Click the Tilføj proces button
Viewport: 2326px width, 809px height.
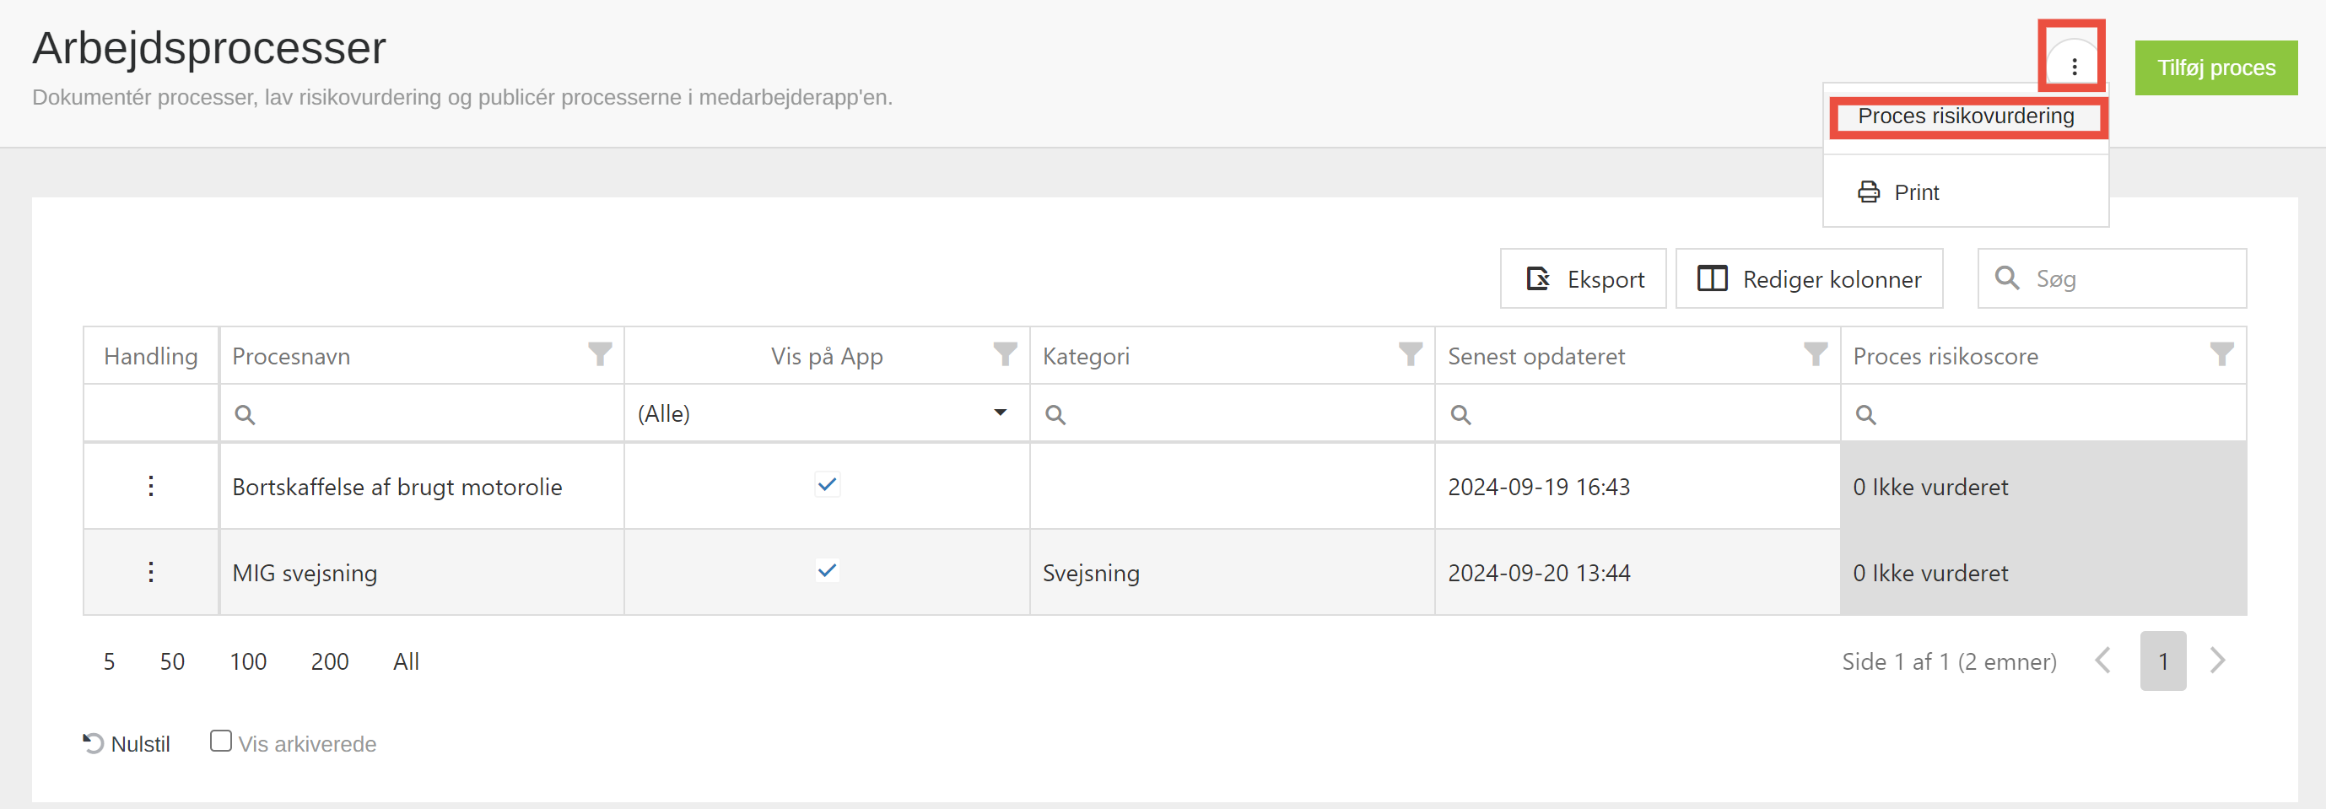tap(2215, 67)
